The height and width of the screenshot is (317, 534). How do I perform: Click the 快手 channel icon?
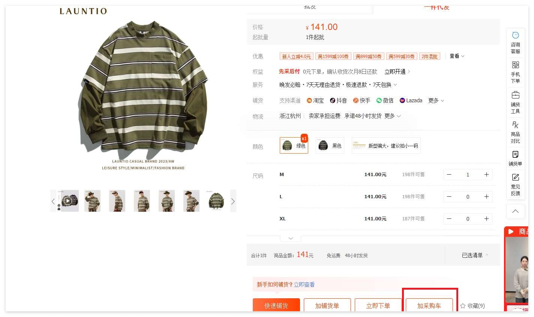[x=356, y=100]
